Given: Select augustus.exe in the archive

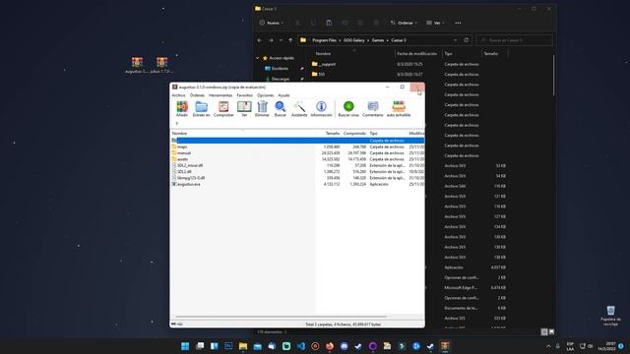Looking at the screenshot, I should (297, 184).
